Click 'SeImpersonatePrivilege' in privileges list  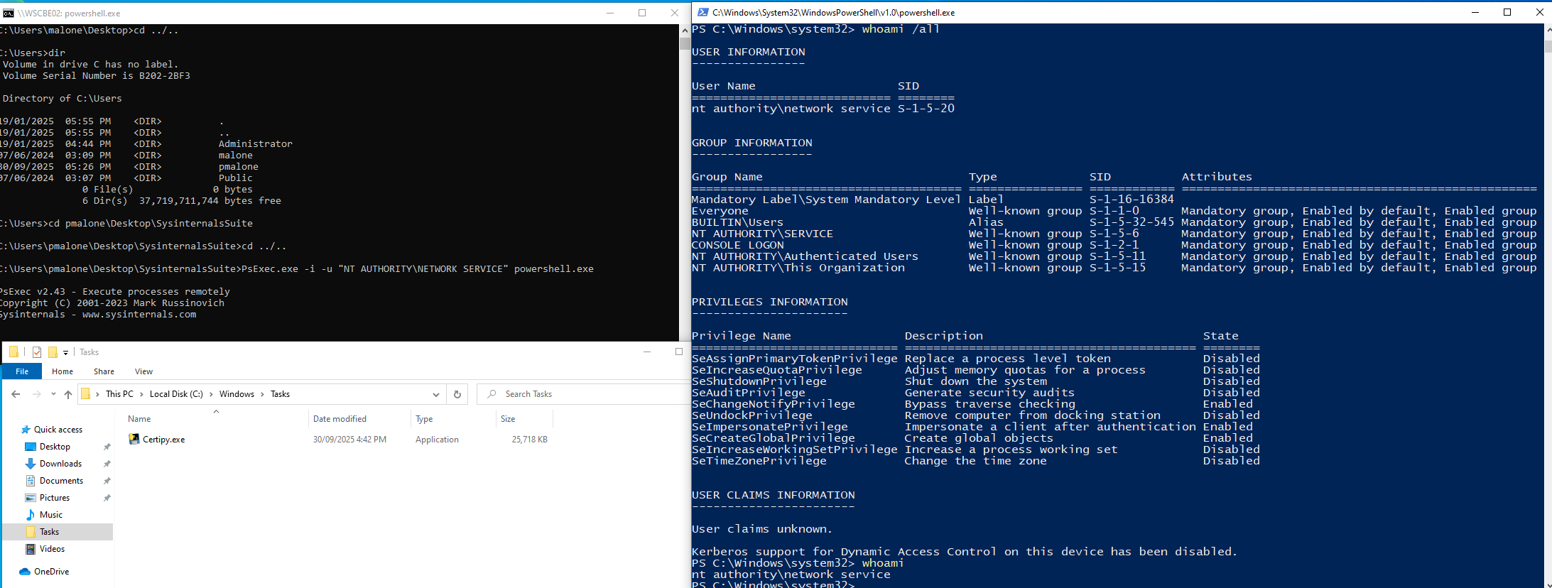(x=770, y=427)
